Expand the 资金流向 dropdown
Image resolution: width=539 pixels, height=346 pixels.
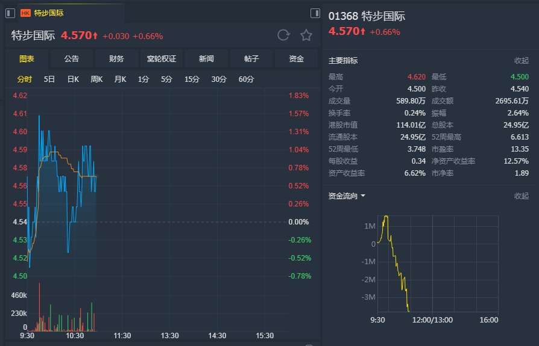[347, 196]
